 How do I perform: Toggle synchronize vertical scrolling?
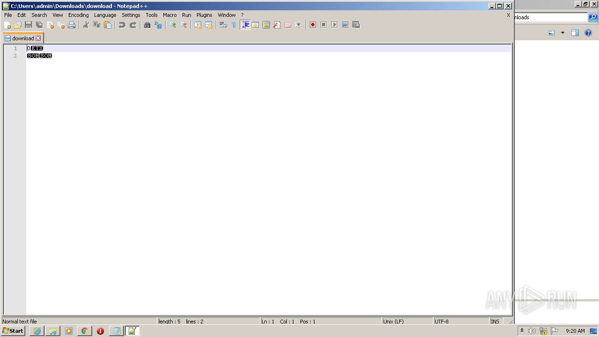[198, 25]
